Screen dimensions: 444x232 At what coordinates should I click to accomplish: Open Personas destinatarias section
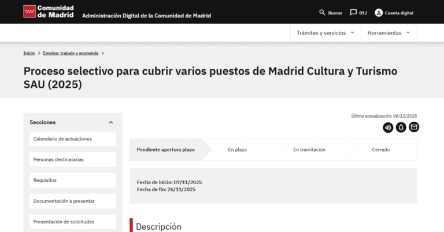(x=73, y=159)
